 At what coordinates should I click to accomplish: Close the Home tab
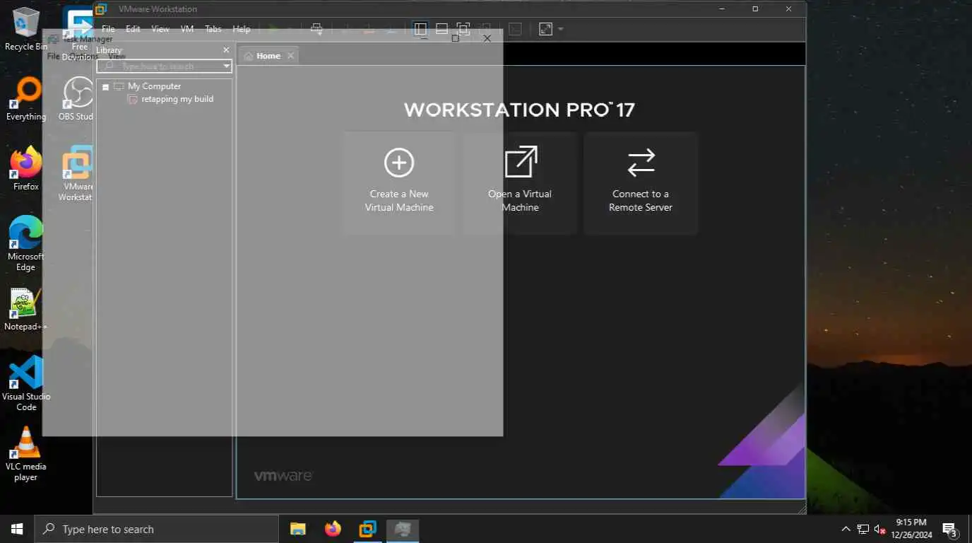[x=290, y=56]
